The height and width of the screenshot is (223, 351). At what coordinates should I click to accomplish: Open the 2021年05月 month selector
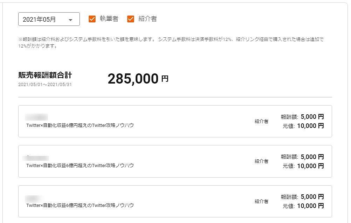pyautogui.click(x=49, y=19)
